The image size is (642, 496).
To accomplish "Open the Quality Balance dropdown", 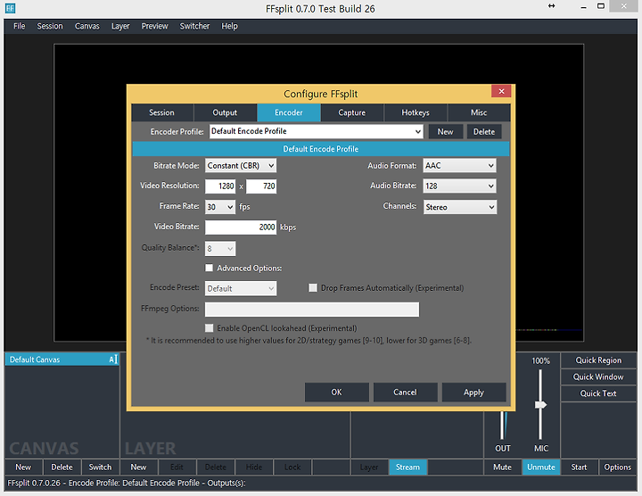I will (220, 249).
